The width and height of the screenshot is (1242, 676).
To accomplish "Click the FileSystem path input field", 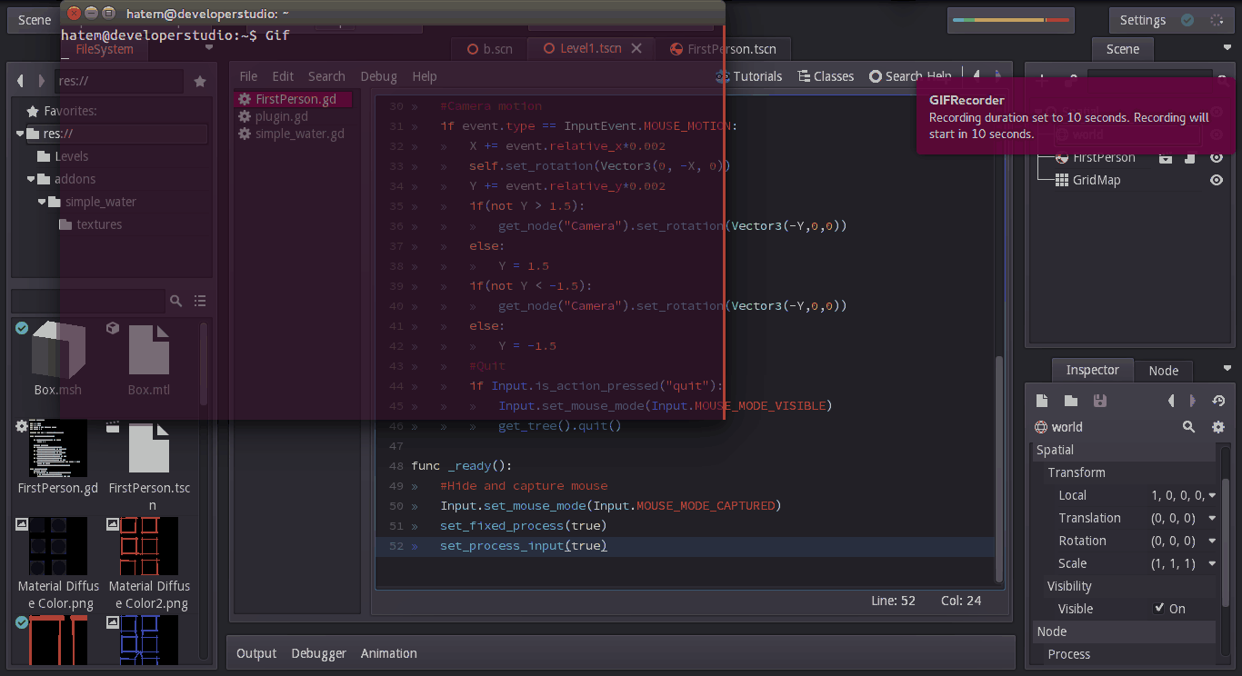I will tap(118, 82).
